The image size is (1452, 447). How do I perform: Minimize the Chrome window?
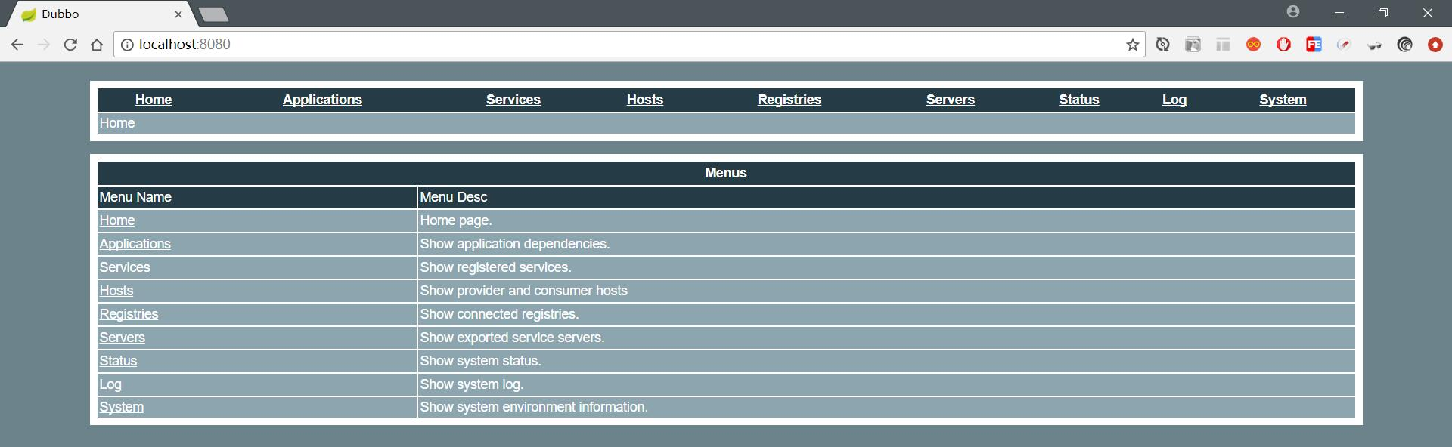pos(1339,13)
